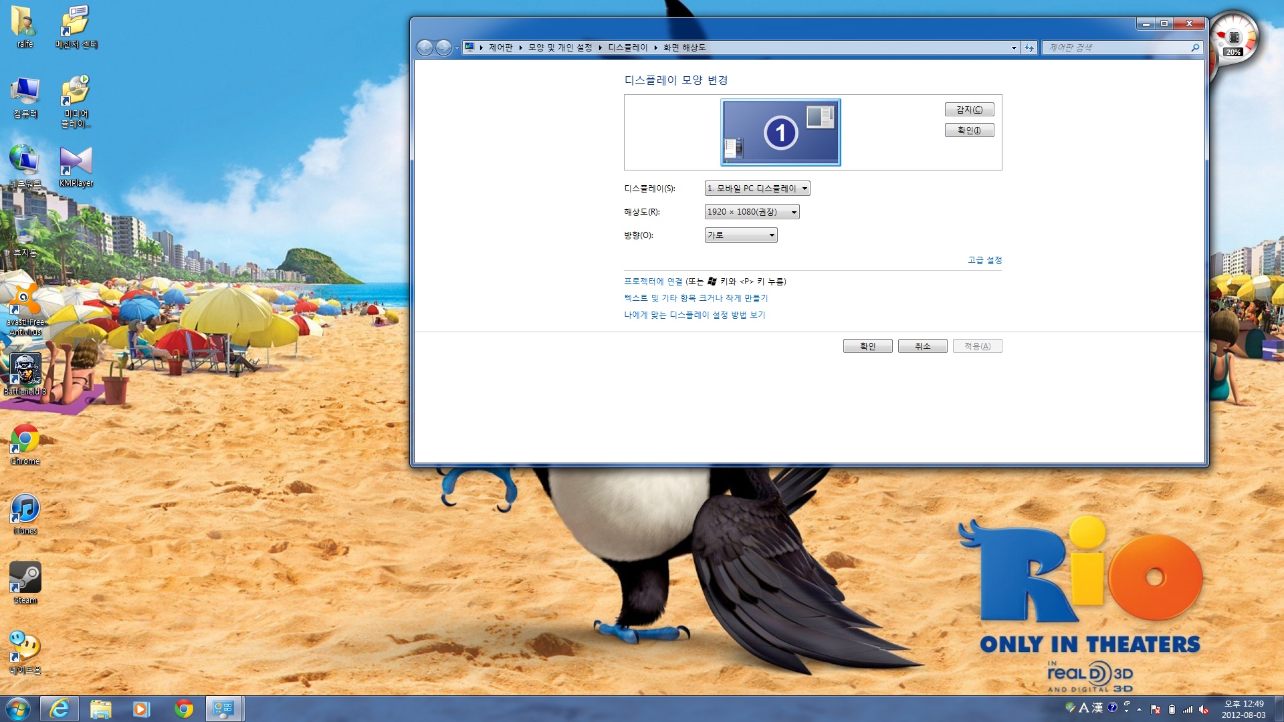Launch Internet Explorer from the taskbar

pyautogui.click(x=60, y=709)
